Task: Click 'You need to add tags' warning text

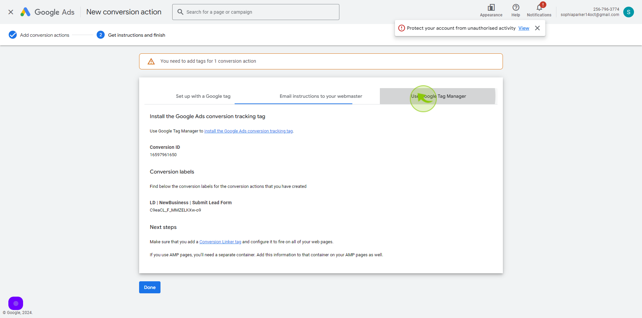Action: [208, 61]
